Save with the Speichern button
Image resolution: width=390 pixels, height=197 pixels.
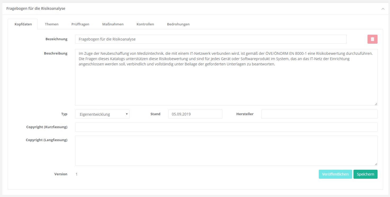[365, 174]
